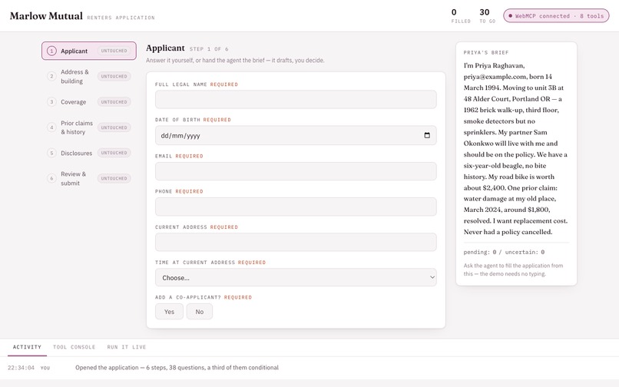Switch to the Activity tab
619x387 pixels.
click(27, 347)
